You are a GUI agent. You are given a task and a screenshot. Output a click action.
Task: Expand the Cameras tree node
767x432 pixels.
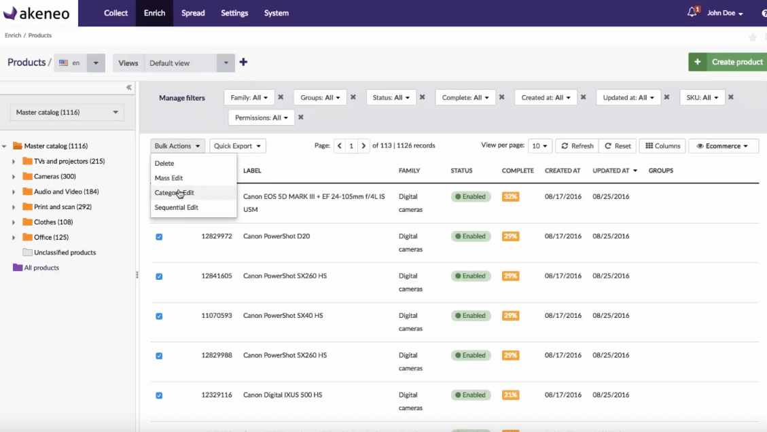click(x=14, y=176)
